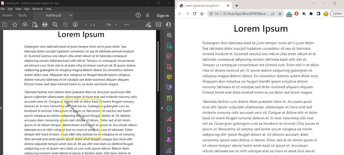This screenshot has width=344, height=155.
Task: Click the Chrome home button
Action: click(x=202, y=14)
